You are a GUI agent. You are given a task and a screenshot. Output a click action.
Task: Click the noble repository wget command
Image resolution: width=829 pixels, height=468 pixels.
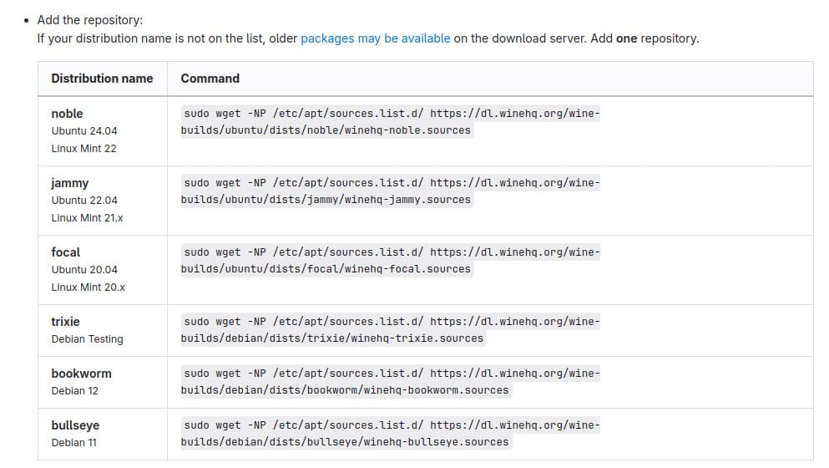[x=390, y=122]
